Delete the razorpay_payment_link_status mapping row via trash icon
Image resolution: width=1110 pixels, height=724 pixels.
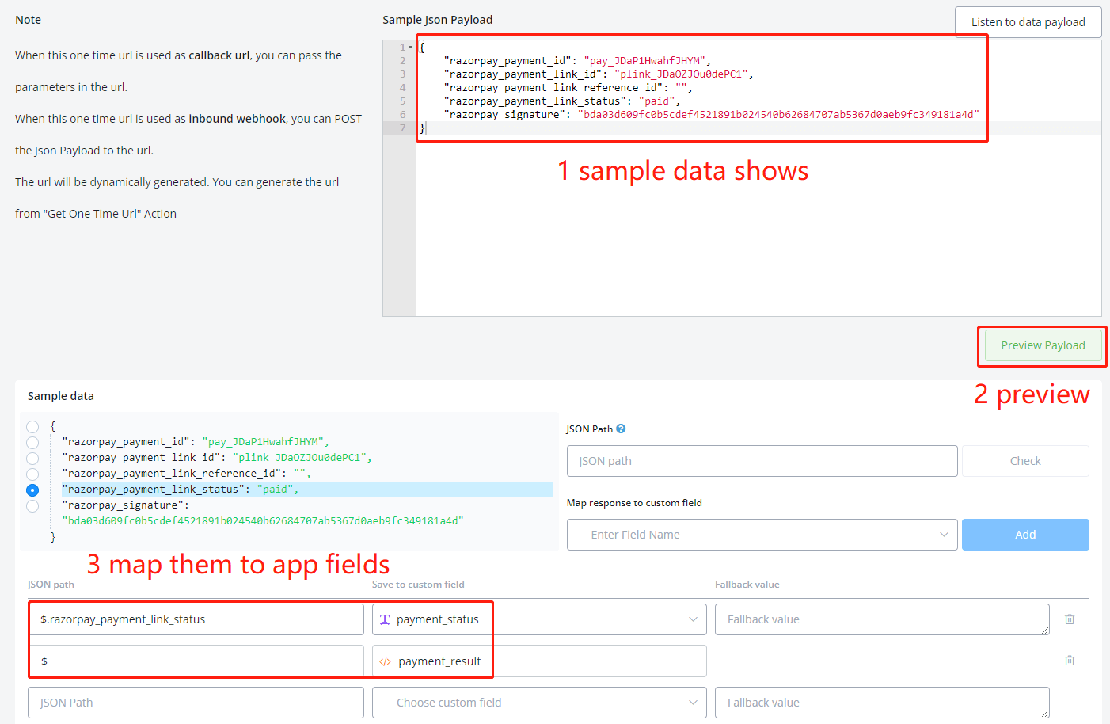[1069, 619]
